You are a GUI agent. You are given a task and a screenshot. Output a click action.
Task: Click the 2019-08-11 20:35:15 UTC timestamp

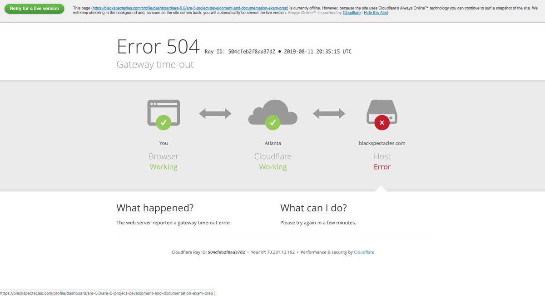318,52
